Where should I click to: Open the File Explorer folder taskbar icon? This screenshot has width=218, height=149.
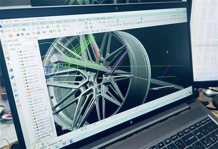(57, 146)
